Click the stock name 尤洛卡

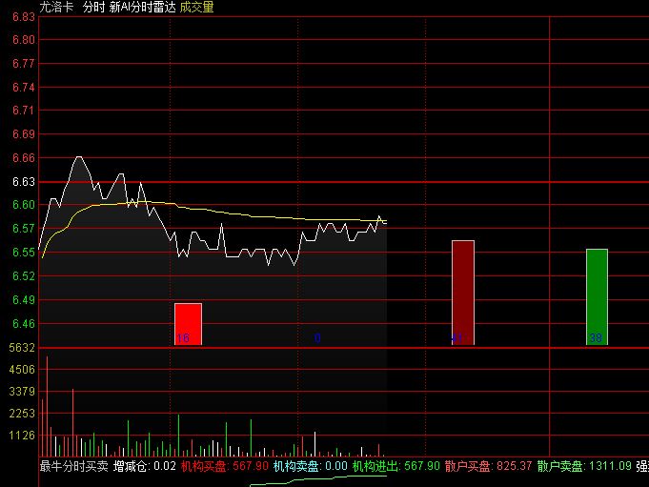pyautogui.click(x=56, y=7)
